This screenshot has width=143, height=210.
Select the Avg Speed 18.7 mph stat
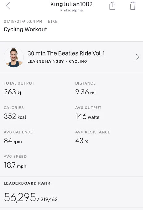click(x=15, y=162)
